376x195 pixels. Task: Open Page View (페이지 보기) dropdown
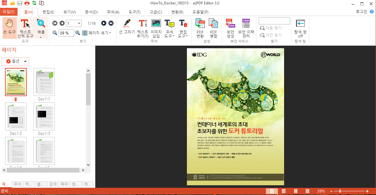click(x=97, y=33)
